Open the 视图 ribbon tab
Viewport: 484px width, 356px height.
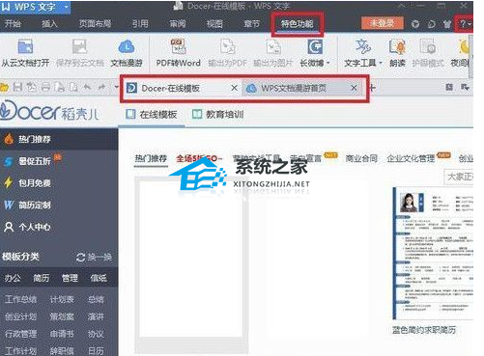[214, 23]
